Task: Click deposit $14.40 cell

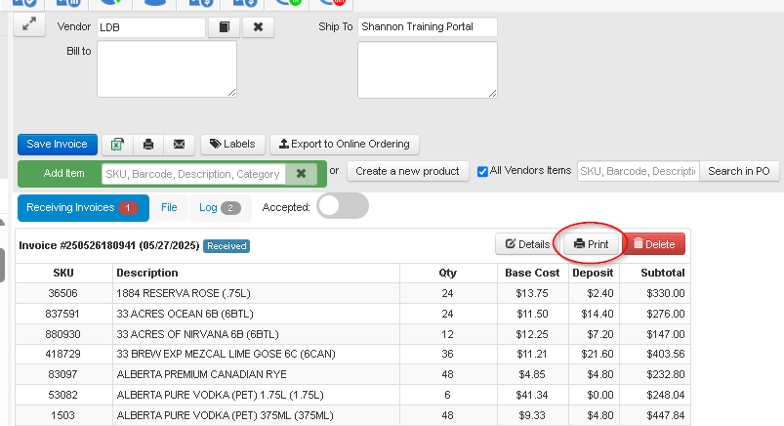Action: [593, 314]
